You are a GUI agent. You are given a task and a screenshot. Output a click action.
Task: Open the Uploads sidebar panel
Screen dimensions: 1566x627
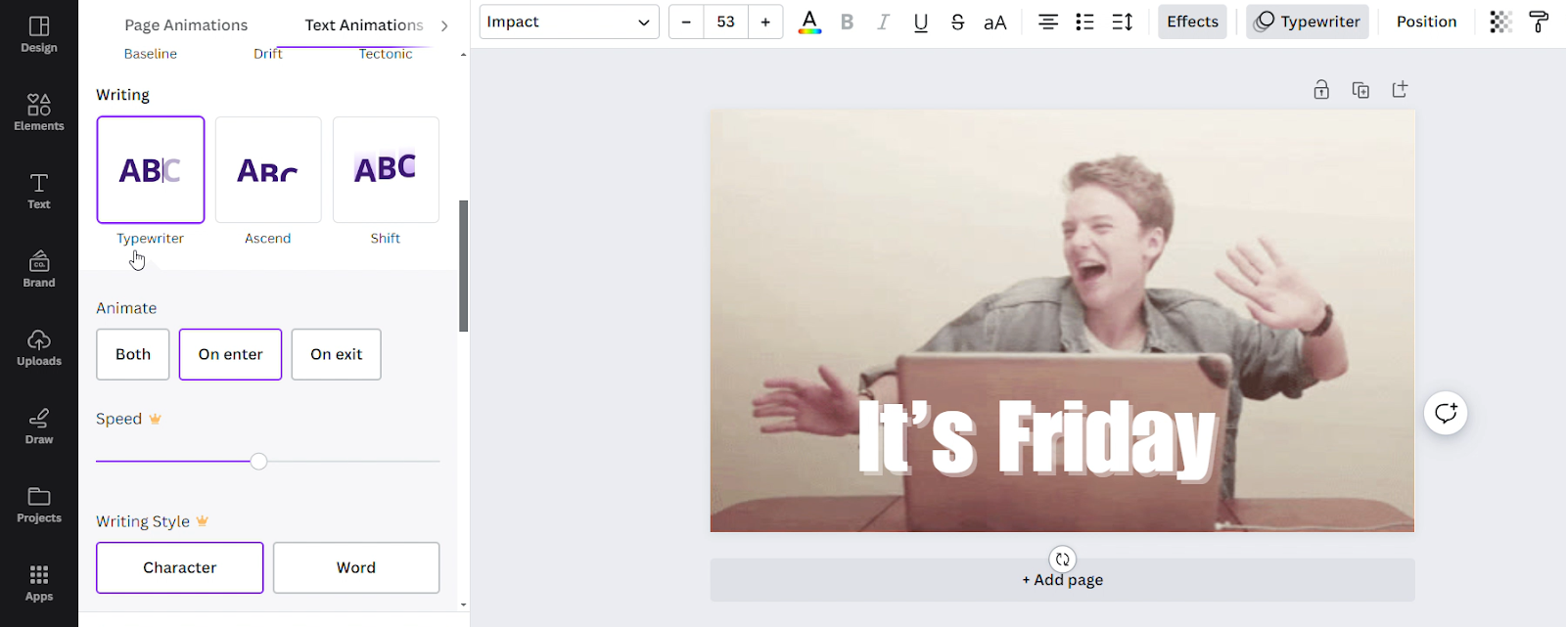point(39,347)
